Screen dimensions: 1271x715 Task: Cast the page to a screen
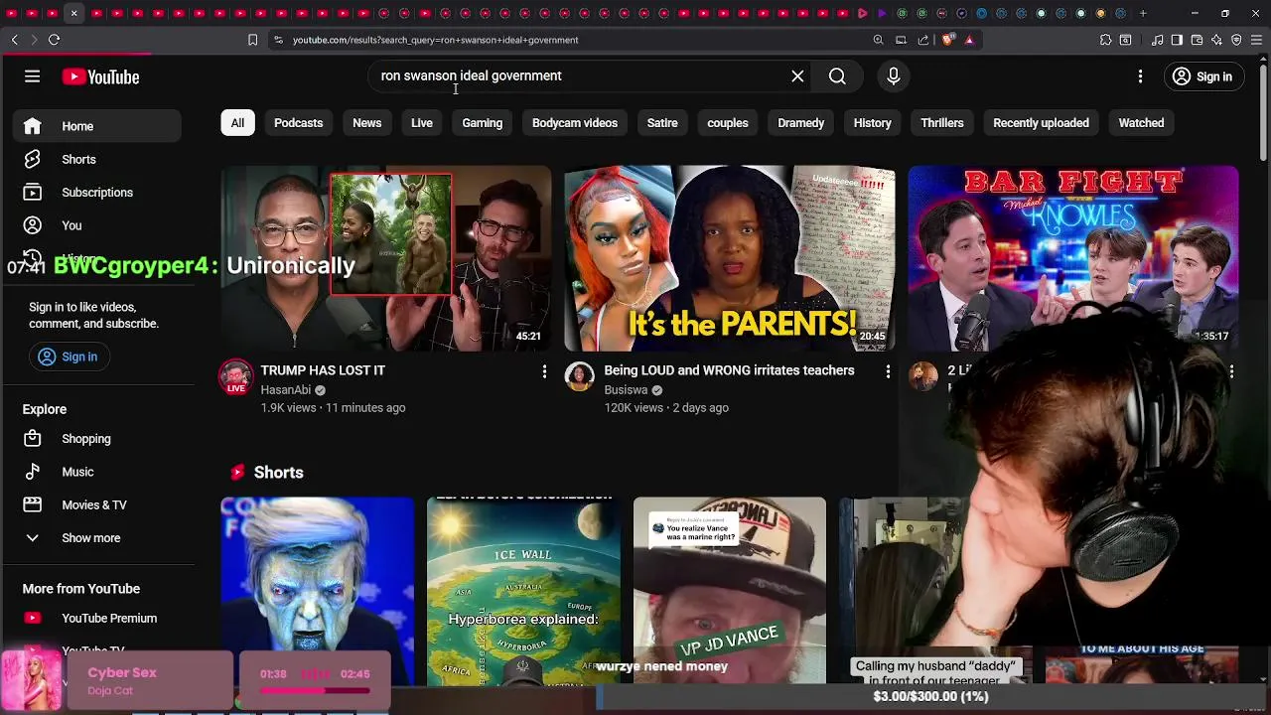[x=901, y=40]
